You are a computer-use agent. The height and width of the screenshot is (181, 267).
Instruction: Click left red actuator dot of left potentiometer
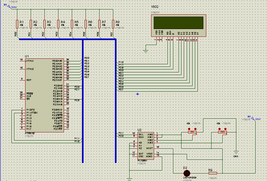point(189,129)
